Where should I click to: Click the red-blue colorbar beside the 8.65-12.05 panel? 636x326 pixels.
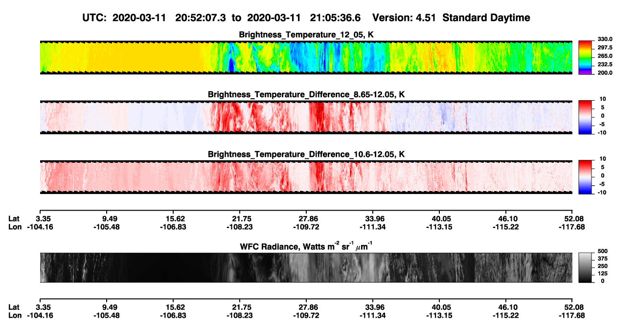tap(585, 117)
